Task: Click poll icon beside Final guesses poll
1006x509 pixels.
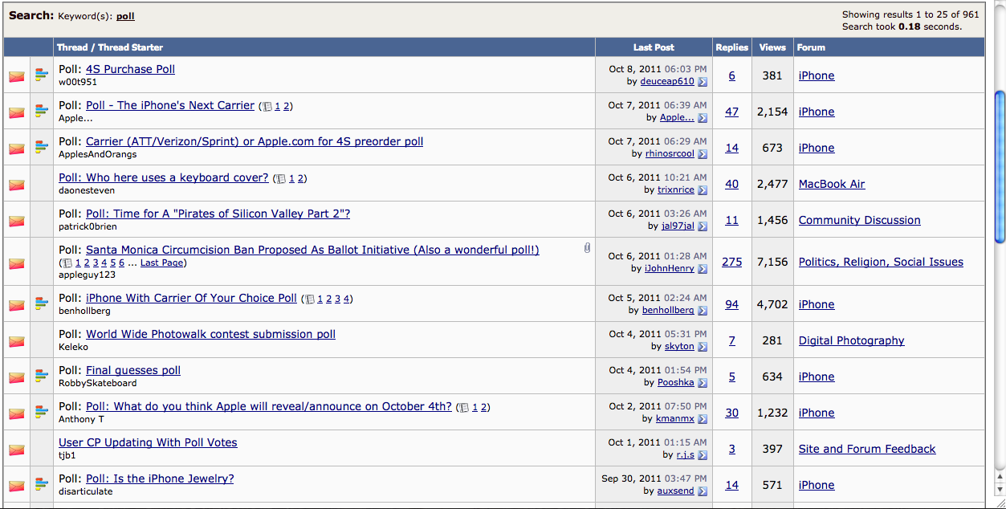Action: (x=42, y=377)
